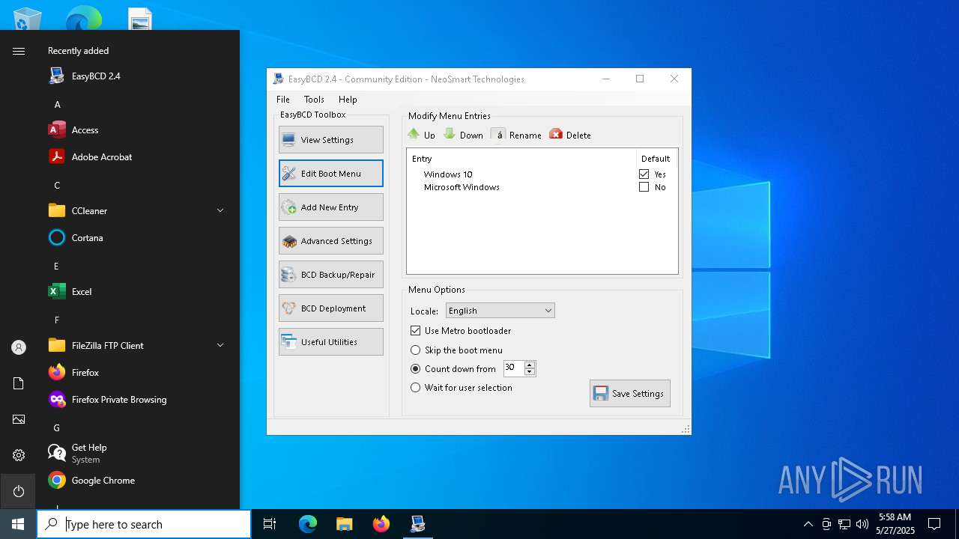This screenshot has height=539, width=959.
Task: Open Settings gear in Start sidebar
Action: pyautogui.click(x=19, y=455)
